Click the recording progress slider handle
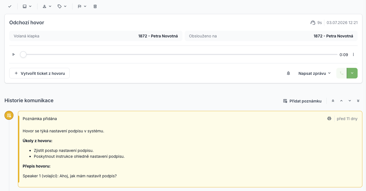Screen dimensions: 366x191 [23, 54]
